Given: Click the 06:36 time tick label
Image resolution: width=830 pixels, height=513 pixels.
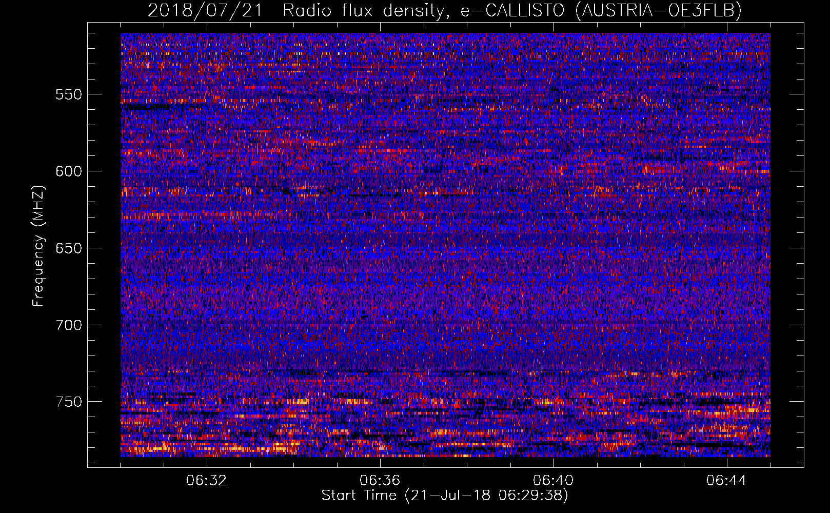Looking at the screenshot, I should [x=380, y=481].
